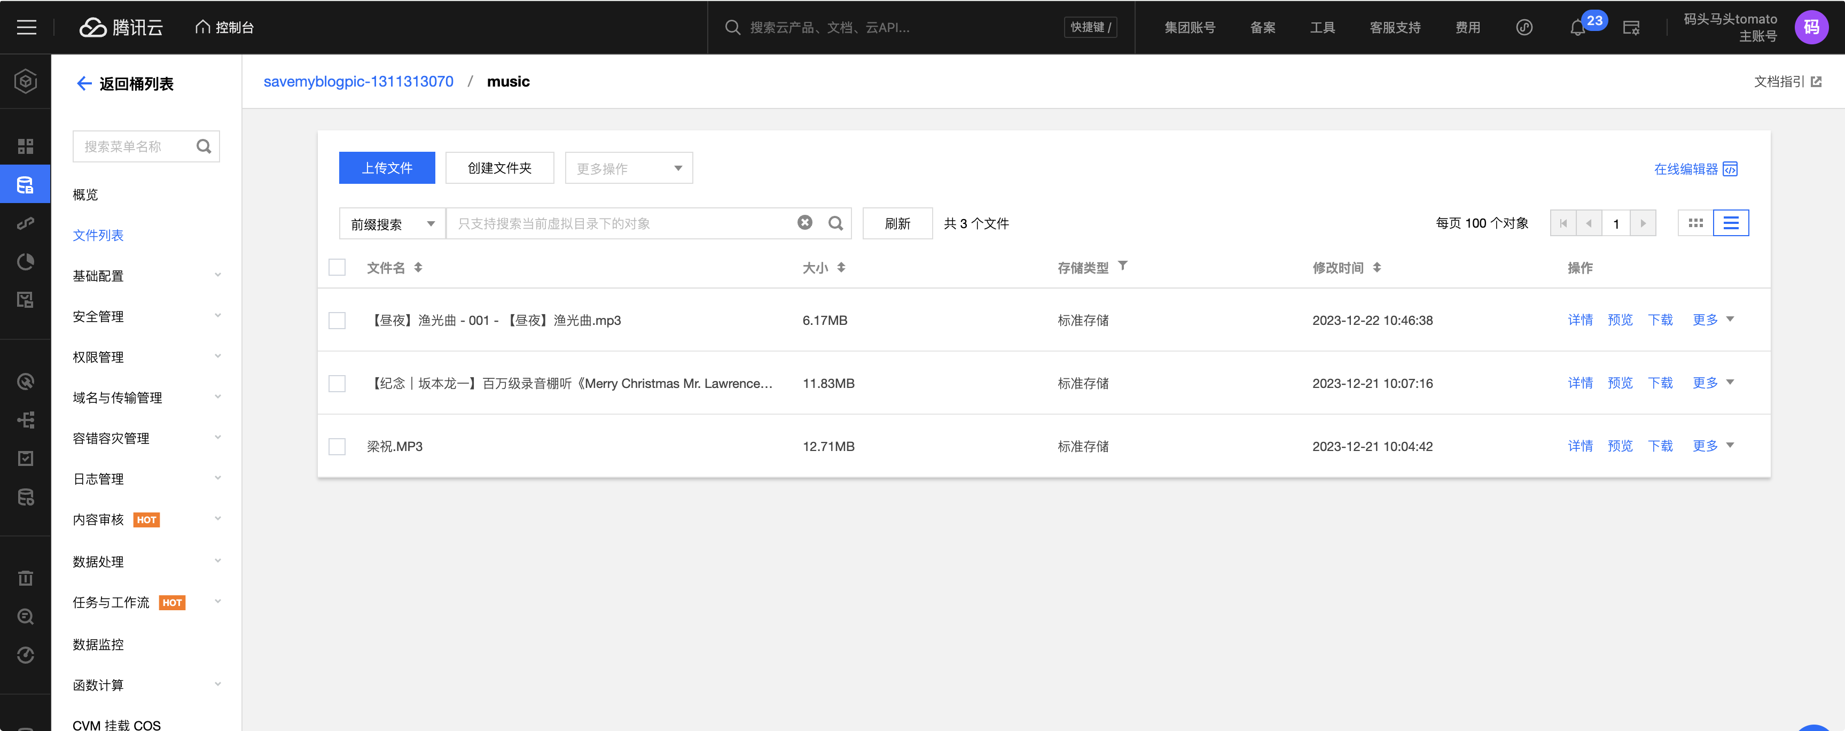Image resolution: width=1845 pixels, height=731 pixels.
Task: Click the 上传文件 button
Action: click(x=387, y=168)
